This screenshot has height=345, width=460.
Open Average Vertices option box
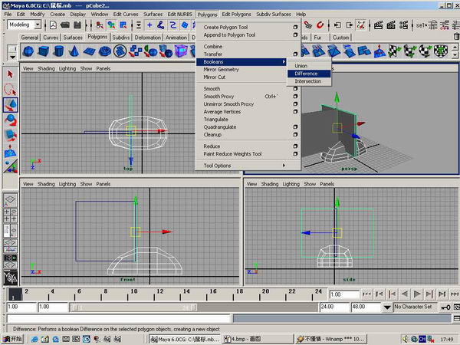click(295, 111)
